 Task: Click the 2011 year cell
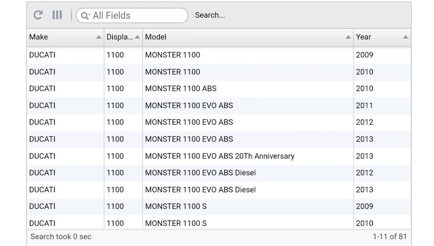364,105
